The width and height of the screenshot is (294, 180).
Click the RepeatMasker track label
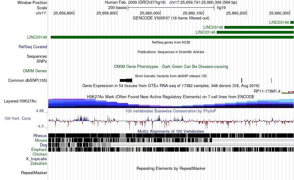click(34, 173)
